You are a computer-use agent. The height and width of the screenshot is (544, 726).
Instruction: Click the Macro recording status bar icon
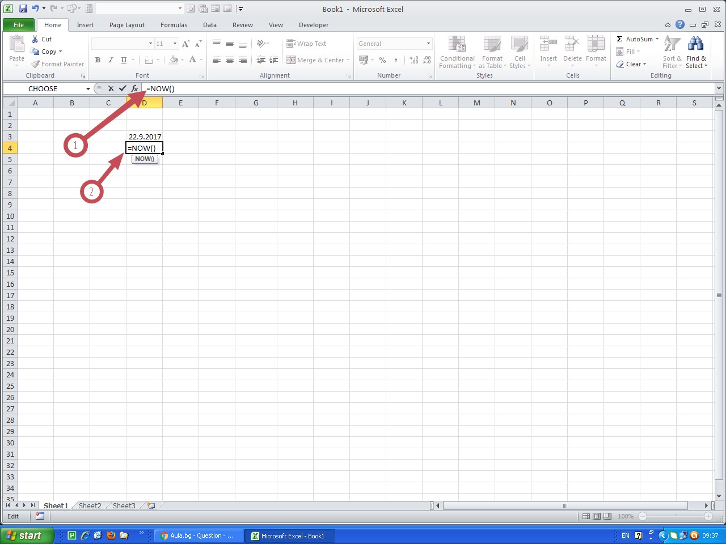pyautogui.click(x=40, y=516)
